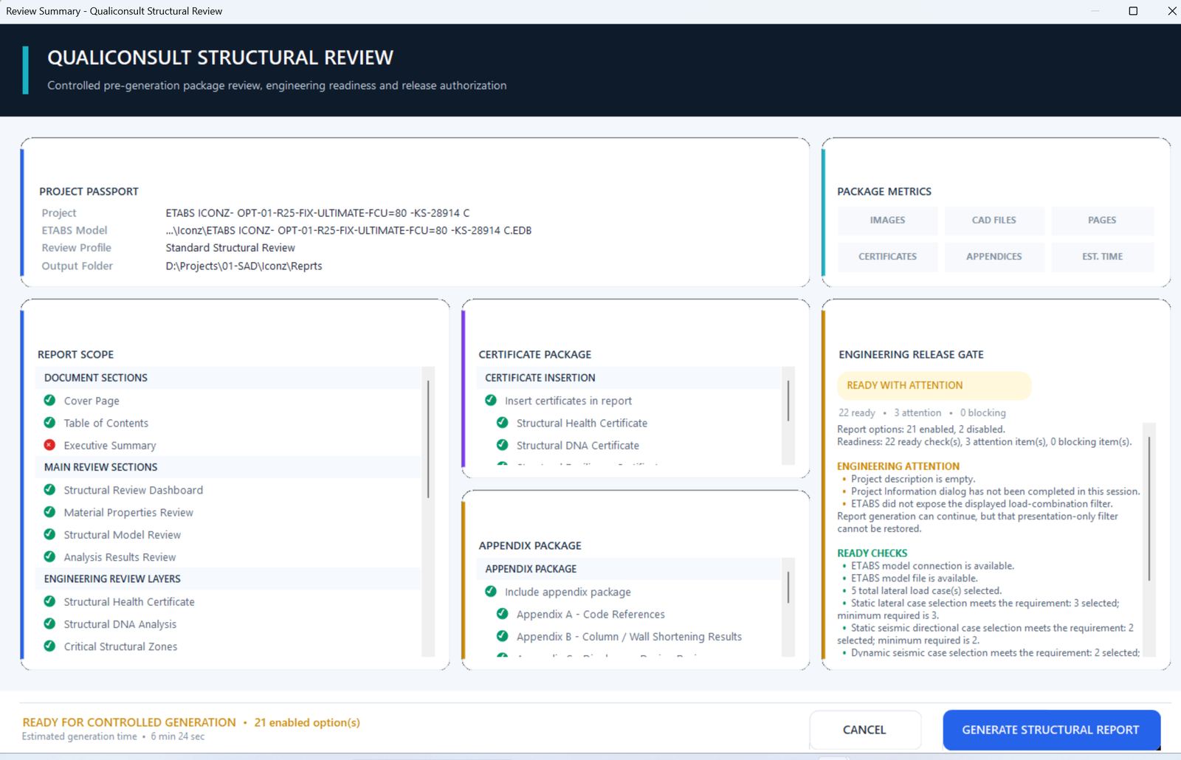This screenshot has height=760, width=1181.
Task: Click the Report Scope list scrollbar
Action: [428, 439]
